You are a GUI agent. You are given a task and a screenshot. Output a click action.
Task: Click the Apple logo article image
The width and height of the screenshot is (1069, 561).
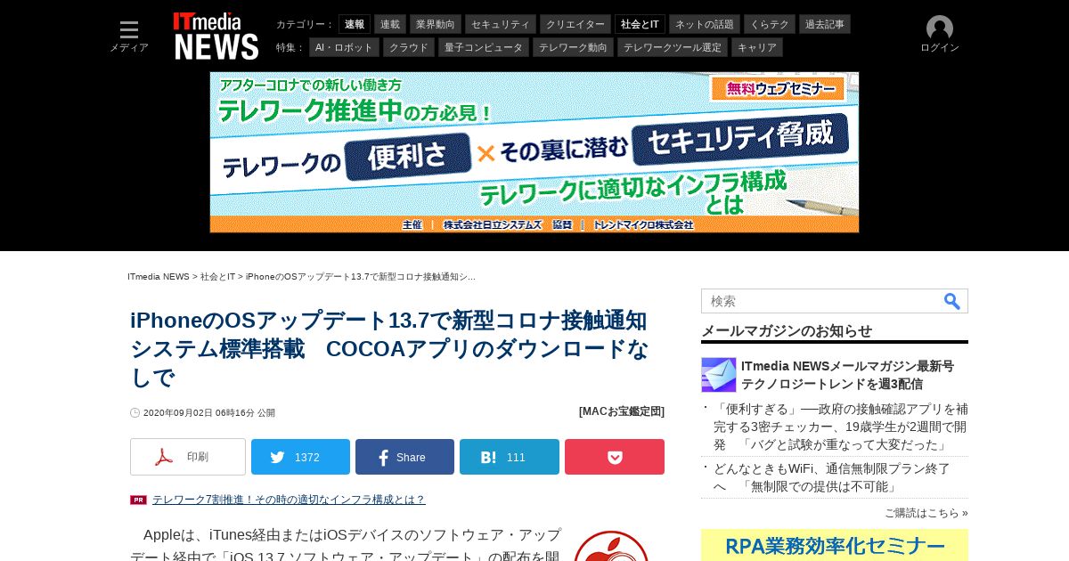tap(611, 546)
